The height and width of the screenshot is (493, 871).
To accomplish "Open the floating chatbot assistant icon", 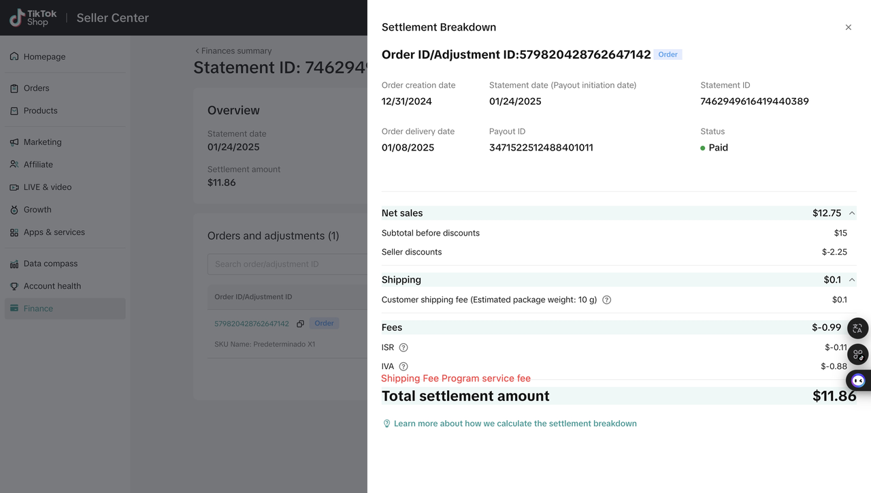I will tap(858, 380).
